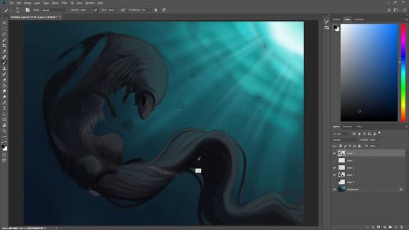This screenshot has height=230, width=409.
Task: Toggle lock all for the layer
Action: (x=359, y=146)
